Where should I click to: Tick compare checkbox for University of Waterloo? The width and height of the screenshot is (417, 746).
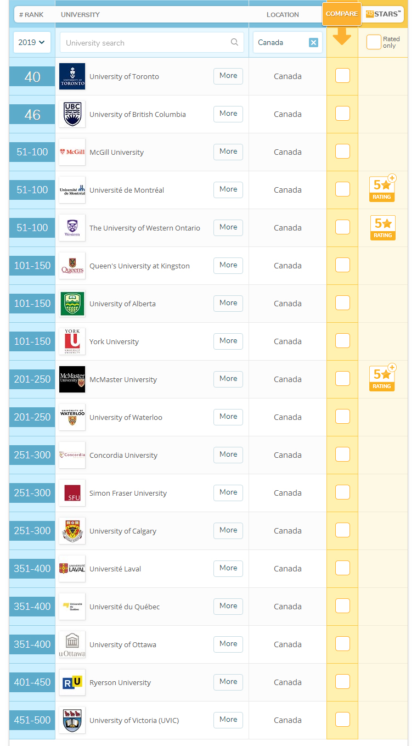(x=342, y=417)
